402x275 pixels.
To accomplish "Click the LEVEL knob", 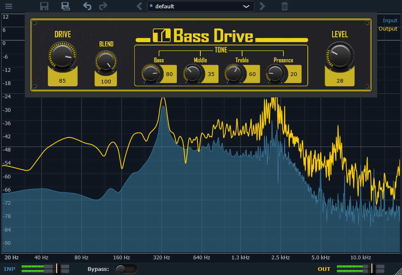I will tap(340, 56).
